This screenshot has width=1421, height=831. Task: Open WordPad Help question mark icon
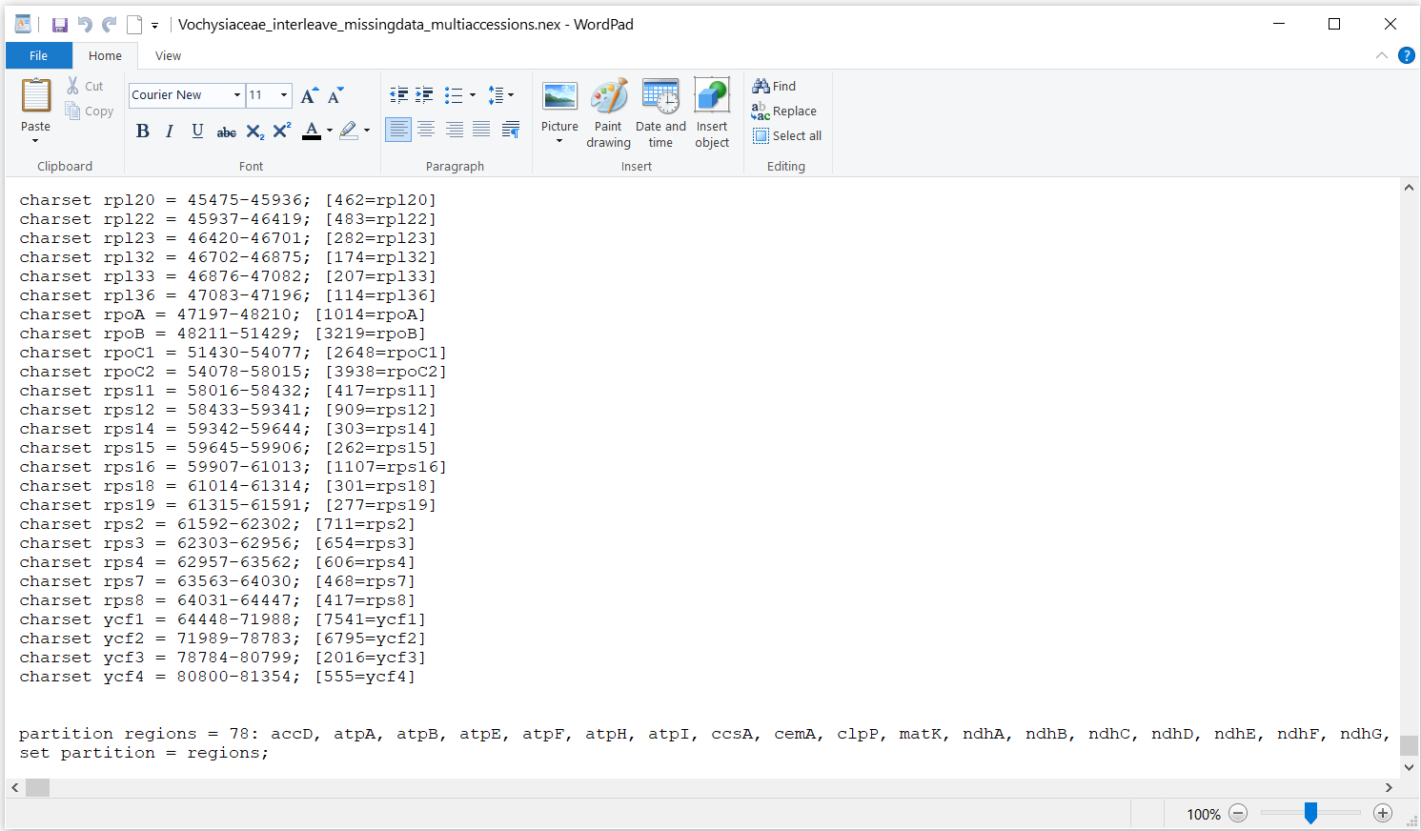[x=1406, y=55]
